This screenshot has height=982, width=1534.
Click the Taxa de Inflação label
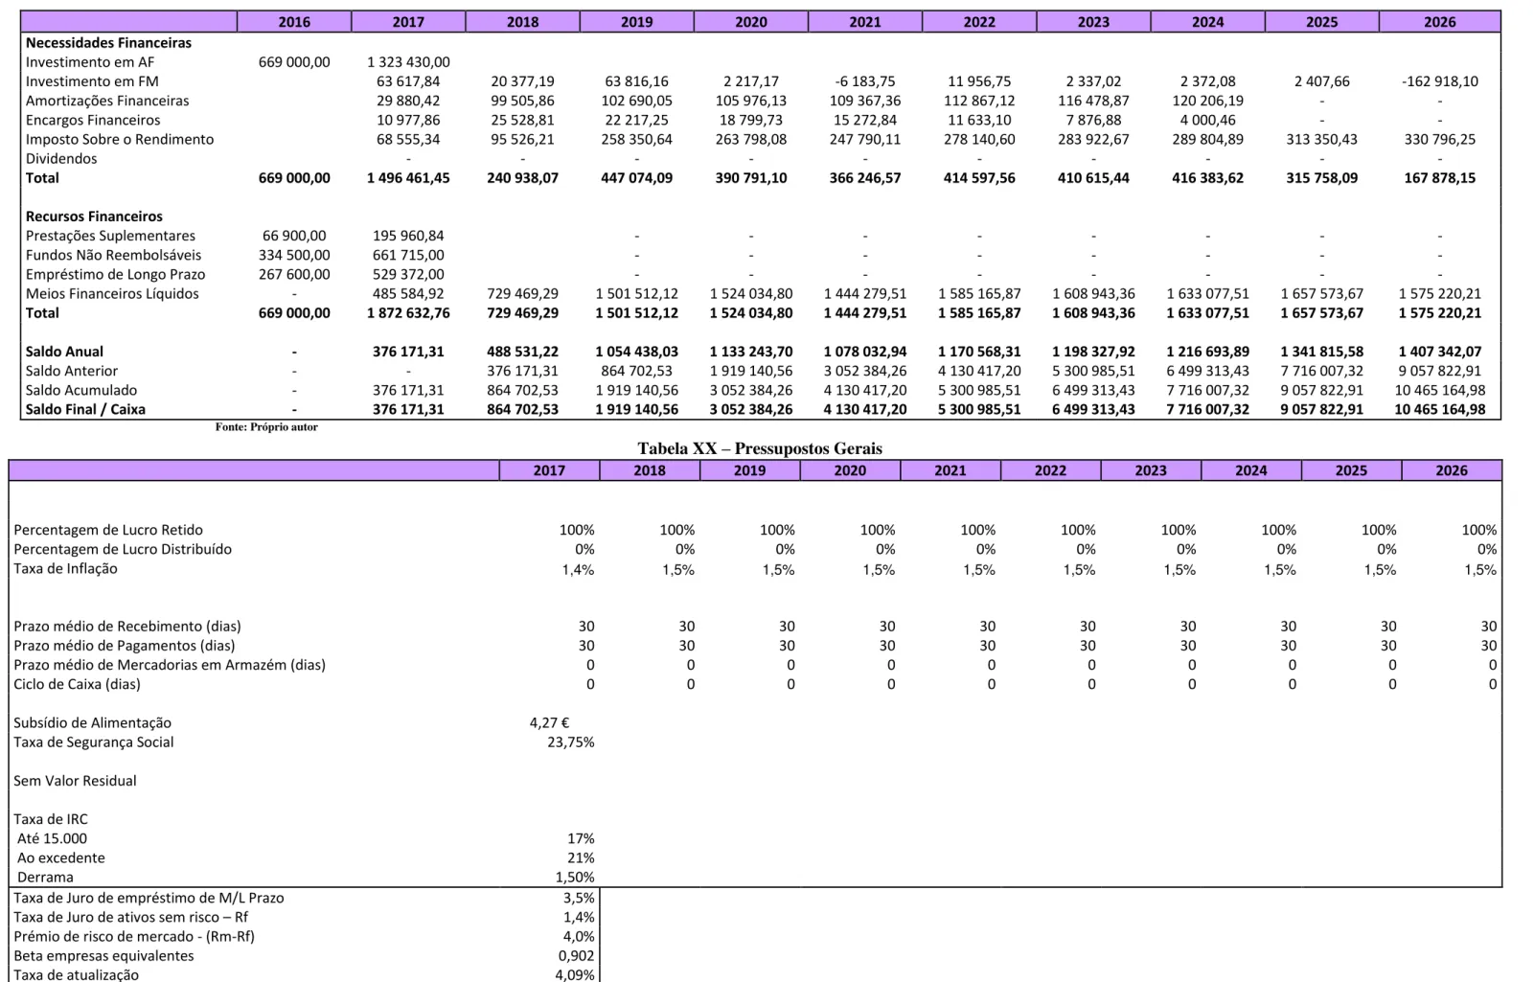click(x=65, y=568)
